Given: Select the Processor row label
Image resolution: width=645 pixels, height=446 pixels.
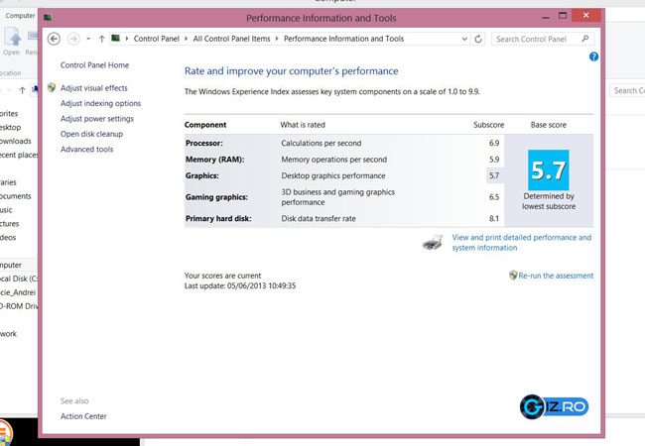Looking at the screenshot, I should click(204, 143).
